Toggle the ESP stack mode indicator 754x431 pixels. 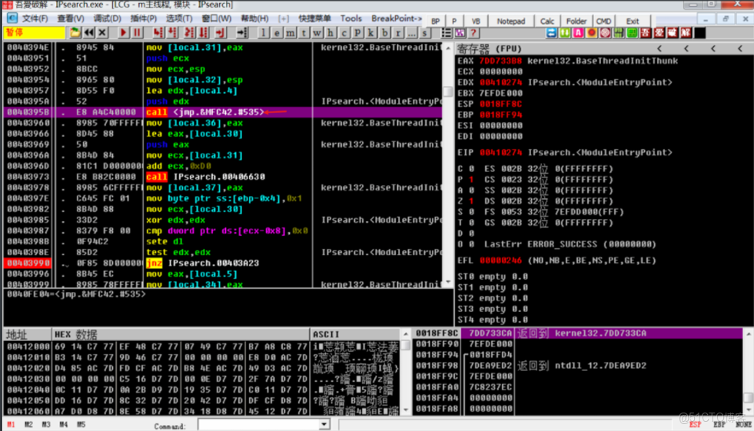click(x=695, y=424)
